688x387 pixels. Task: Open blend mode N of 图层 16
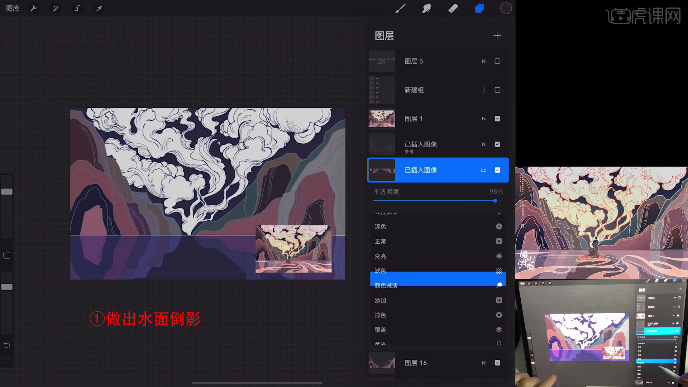click(x=484, y=363)
